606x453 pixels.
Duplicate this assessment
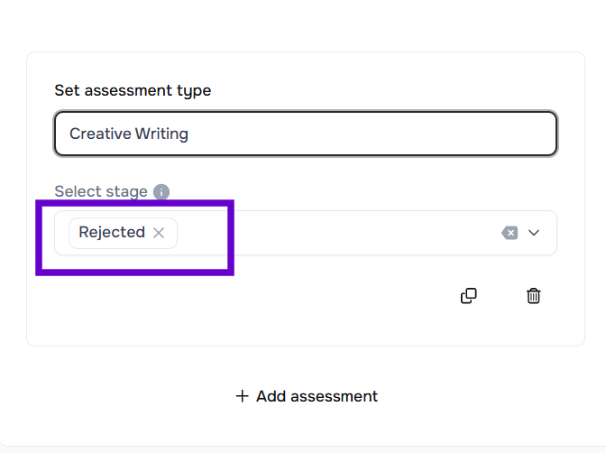(469, 296)
